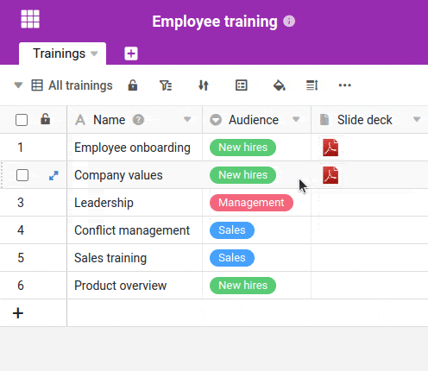Open the Name column dropdown arrow
This screenshot has height=371, width=428.
(187, 119)
